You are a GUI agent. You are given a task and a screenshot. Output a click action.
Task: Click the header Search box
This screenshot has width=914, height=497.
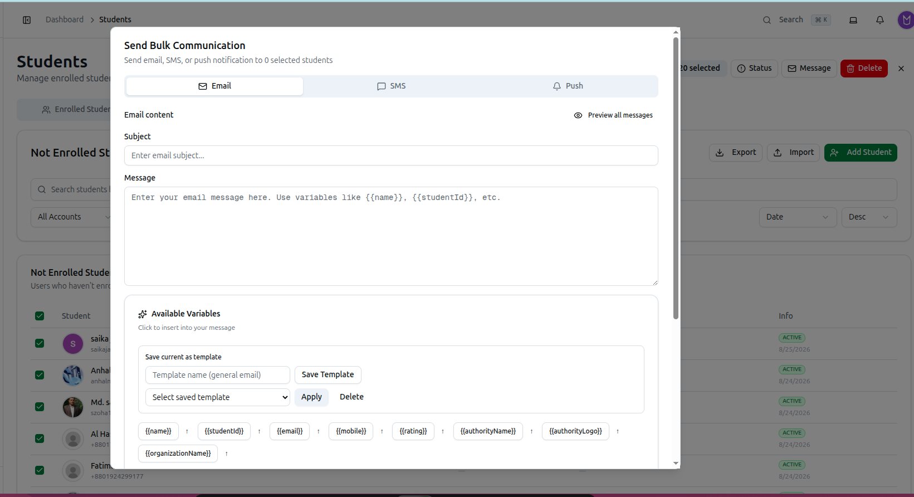[x=797, y=20]
